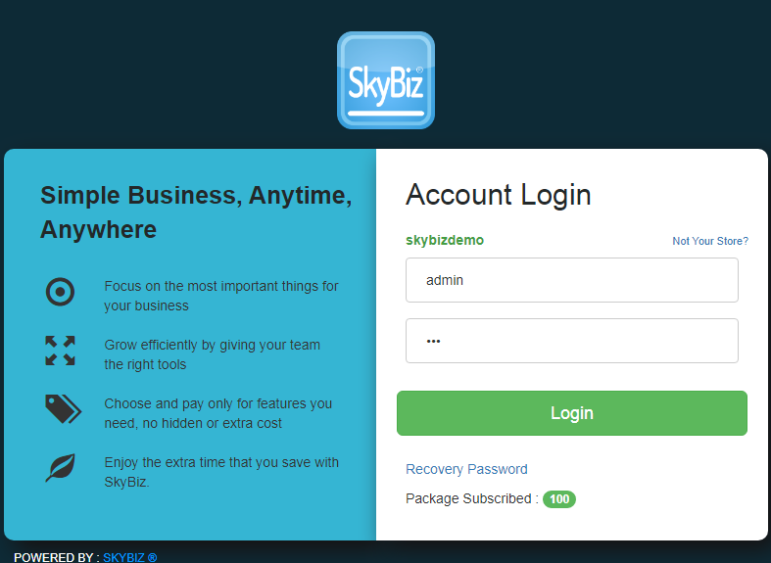This screenshot has width=771, height=563.
Task: Click the green Login button
Action: (x=572, y=413)
